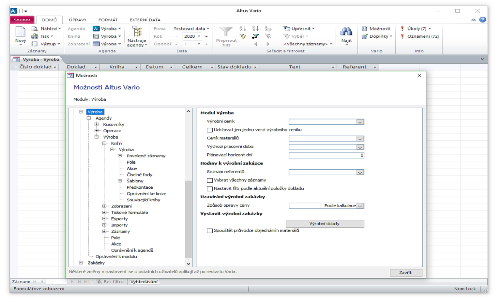This screenshot has height=302, width=501.
Task: Open Testovací data firma selector
Action: pyautogui.click(x=192, y=29)
